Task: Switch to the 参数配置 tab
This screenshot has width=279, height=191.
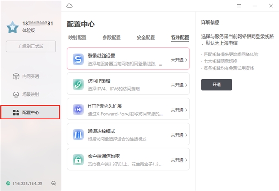Action: pyautogui.click(x=111, y=37)
